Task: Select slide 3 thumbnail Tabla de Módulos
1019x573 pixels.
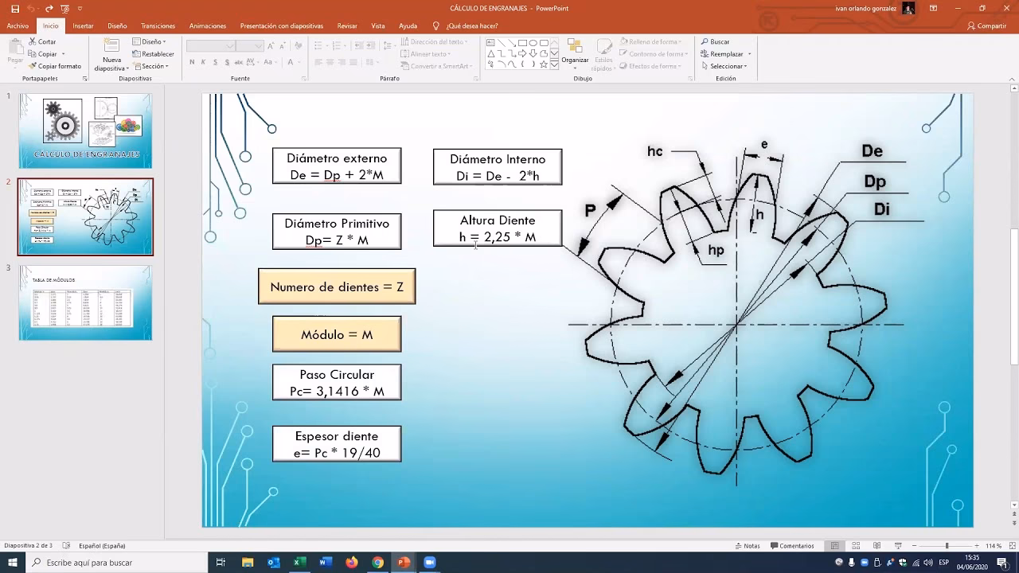Action: click(x=85, y=303)
